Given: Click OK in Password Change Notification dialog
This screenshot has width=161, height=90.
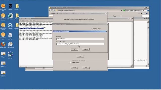Looking at the screenshot, I should 86,68.
